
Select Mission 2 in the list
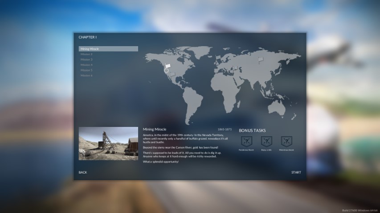(108, 54)
